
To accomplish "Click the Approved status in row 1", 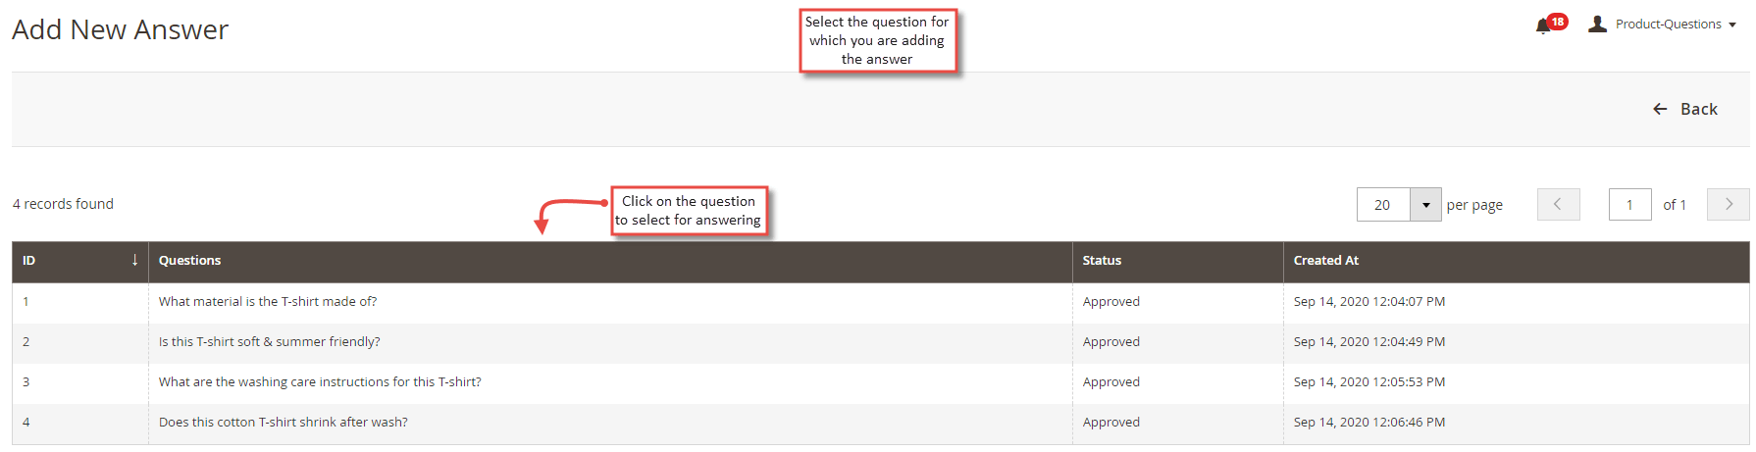I will [x=1111, y=302].
